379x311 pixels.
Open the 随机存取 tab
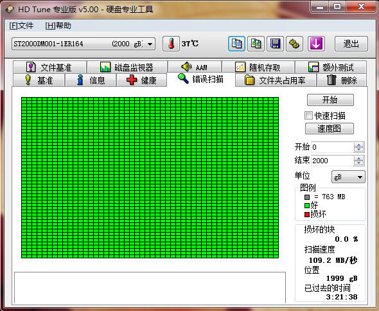258,67
